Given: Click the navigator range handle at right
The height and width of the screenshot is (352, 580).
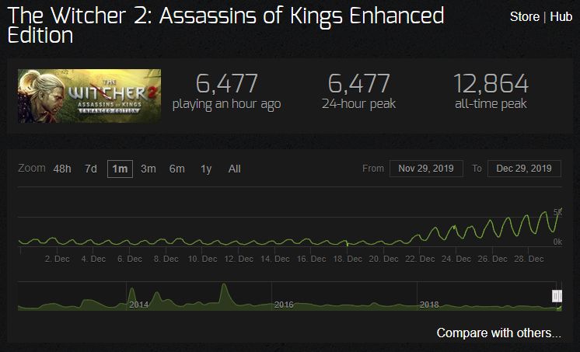Looking at the screenshot, I should click(x=557, y=296).
